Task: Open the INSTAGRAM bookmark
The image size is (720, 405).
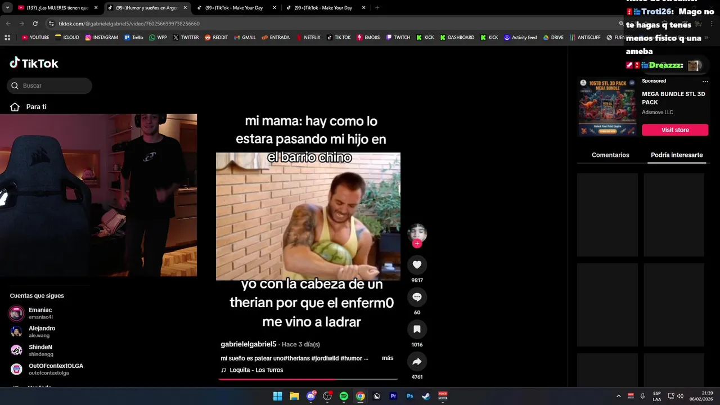Action: [102, 38]
